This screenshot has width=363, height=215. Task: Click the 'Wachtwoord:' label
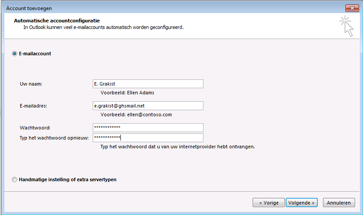coord(35,128)
